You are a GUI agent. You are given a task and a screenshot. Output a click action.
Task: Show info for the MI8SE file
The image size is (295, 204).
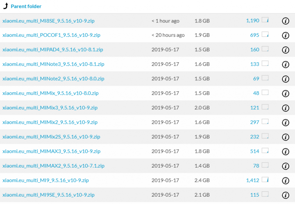pos(286,21)
